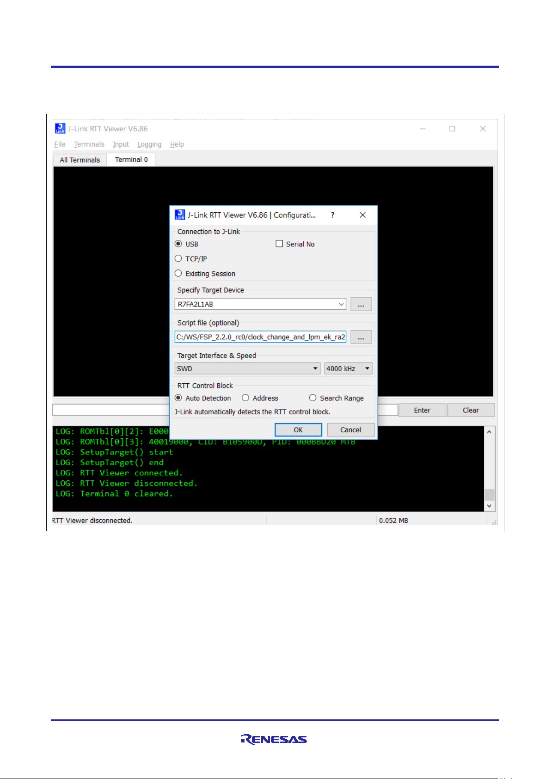
Task: Switch to the Terminal 0 tab
Action: coord(131,159)
